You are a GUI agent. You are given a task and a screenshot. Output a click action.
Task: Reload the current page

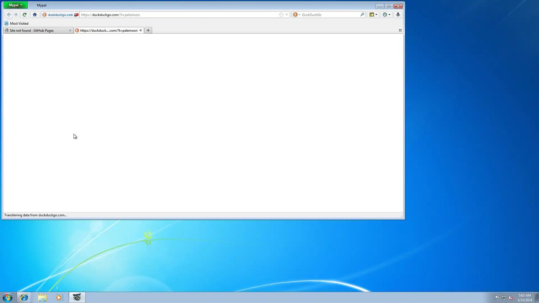24,15
